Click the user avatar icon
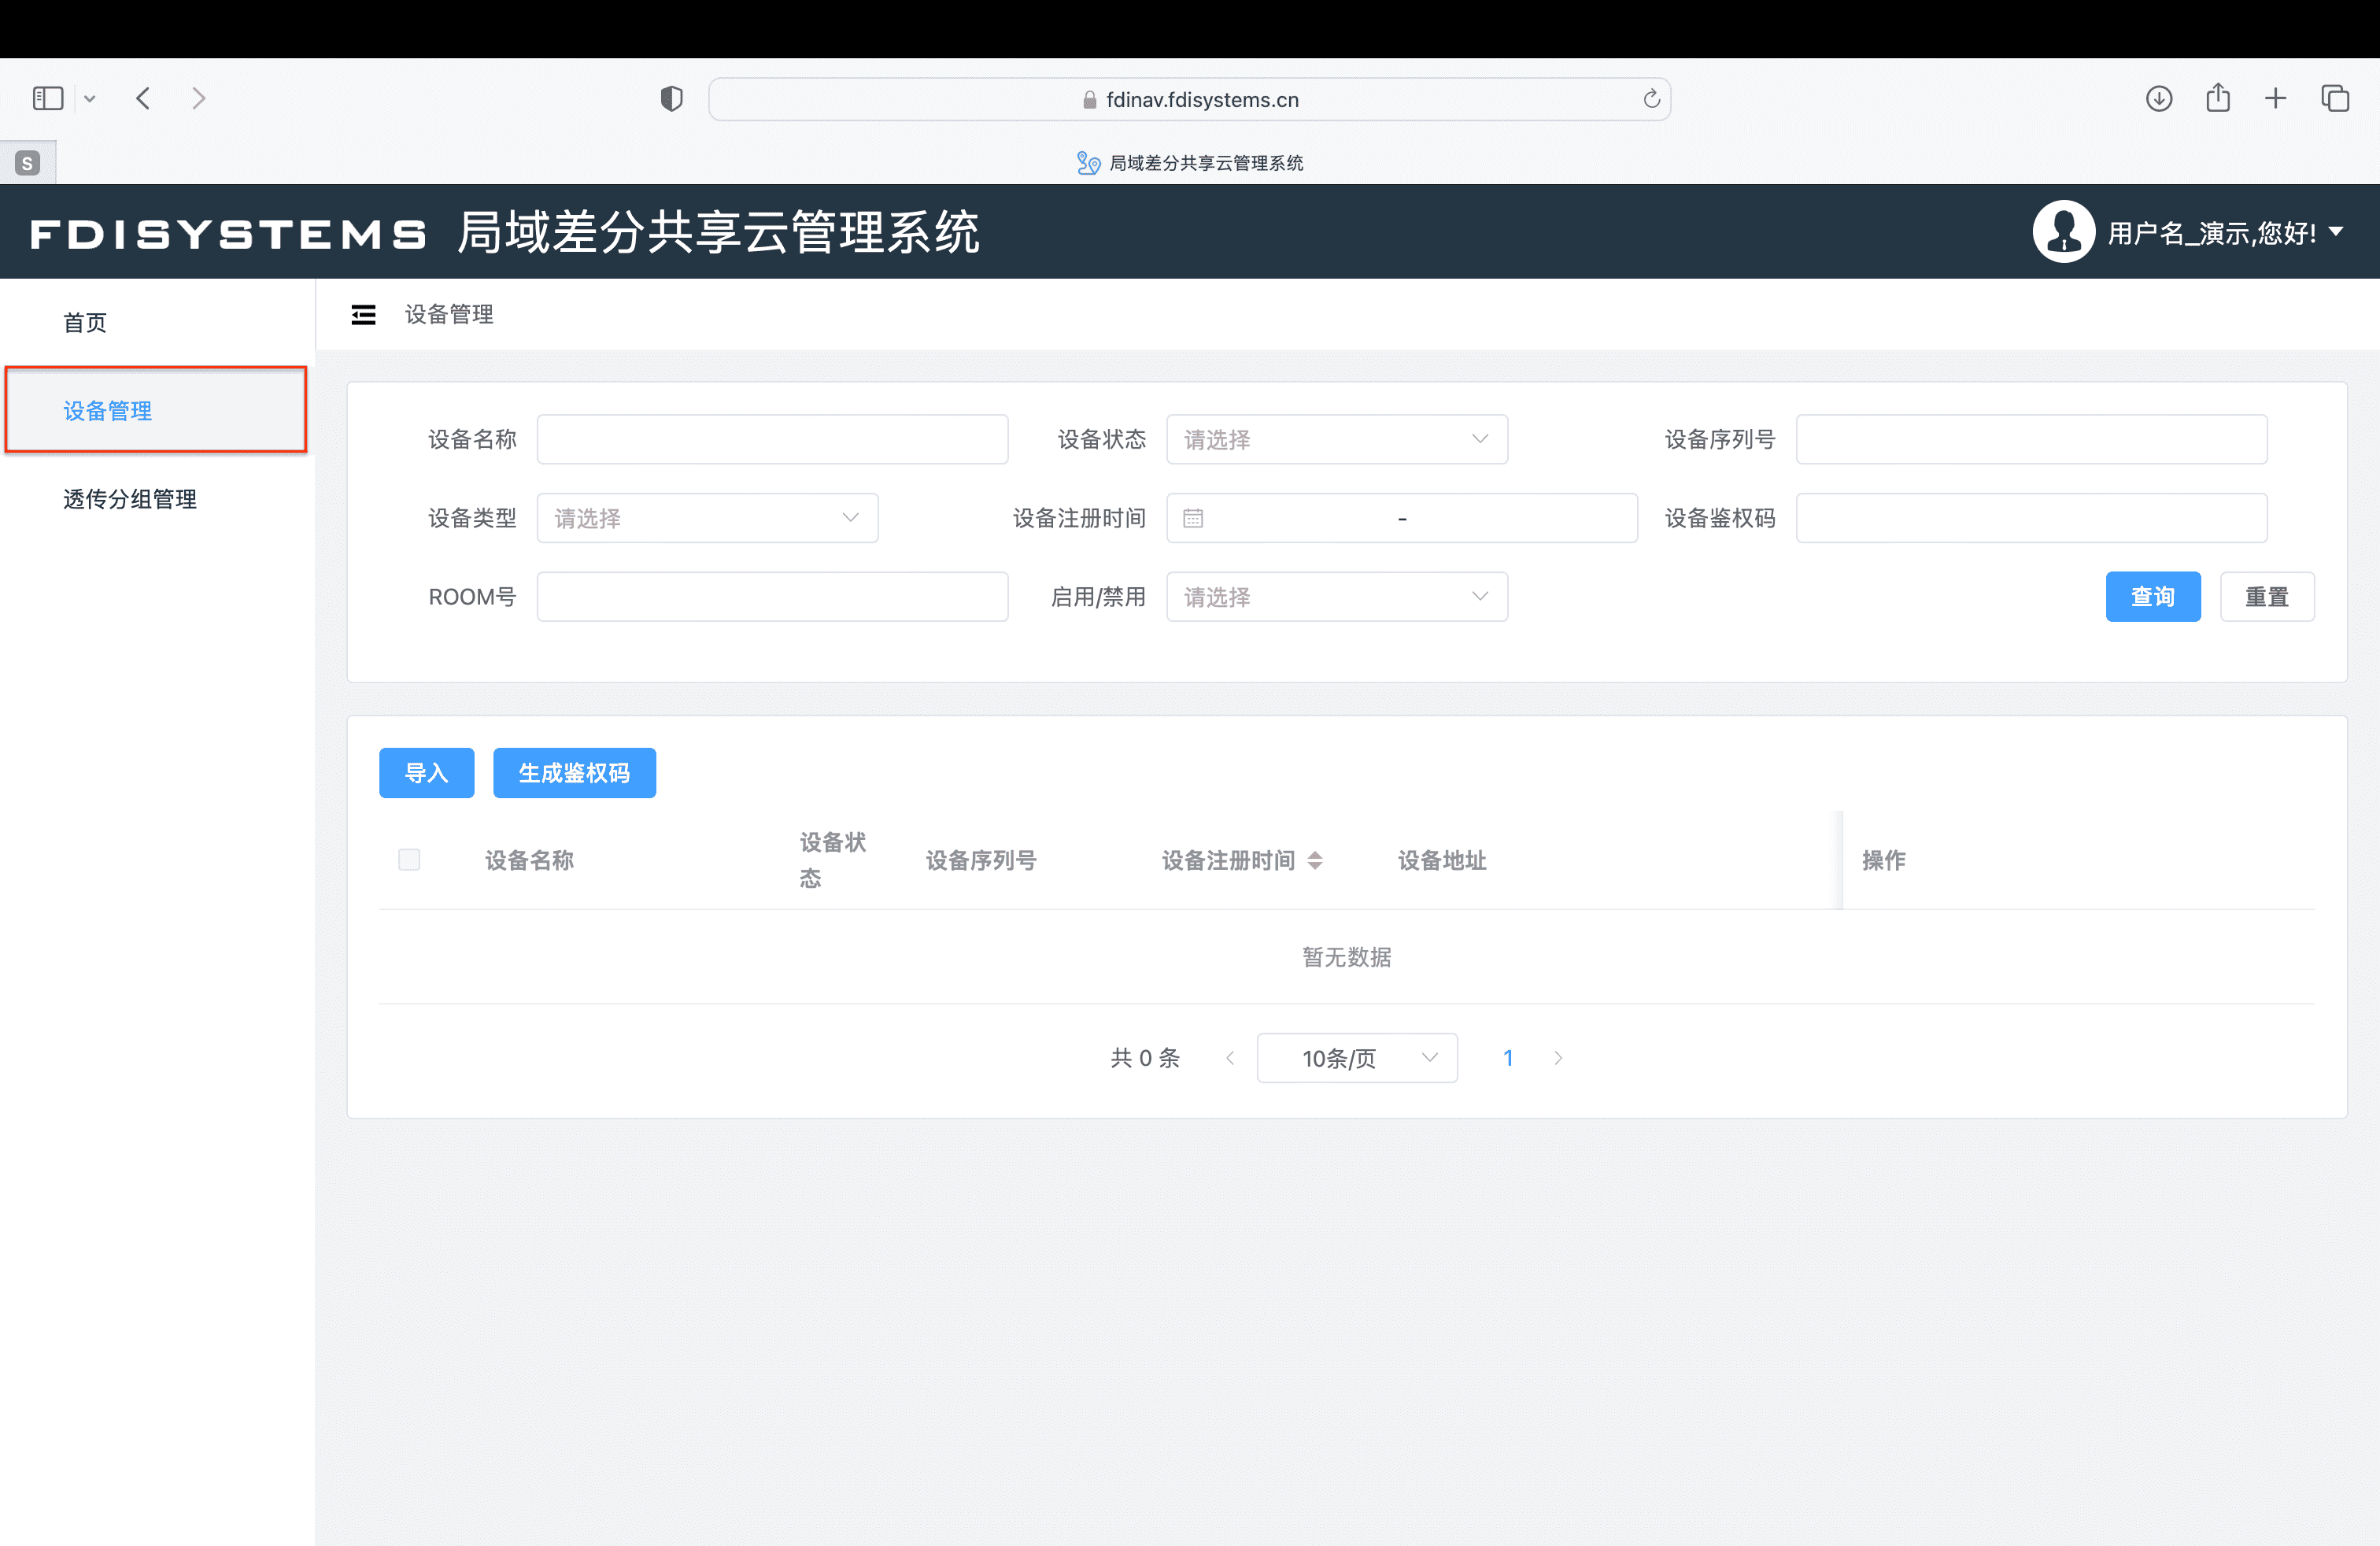This screenshot has height=1546, width=2380. [2062, 232]
